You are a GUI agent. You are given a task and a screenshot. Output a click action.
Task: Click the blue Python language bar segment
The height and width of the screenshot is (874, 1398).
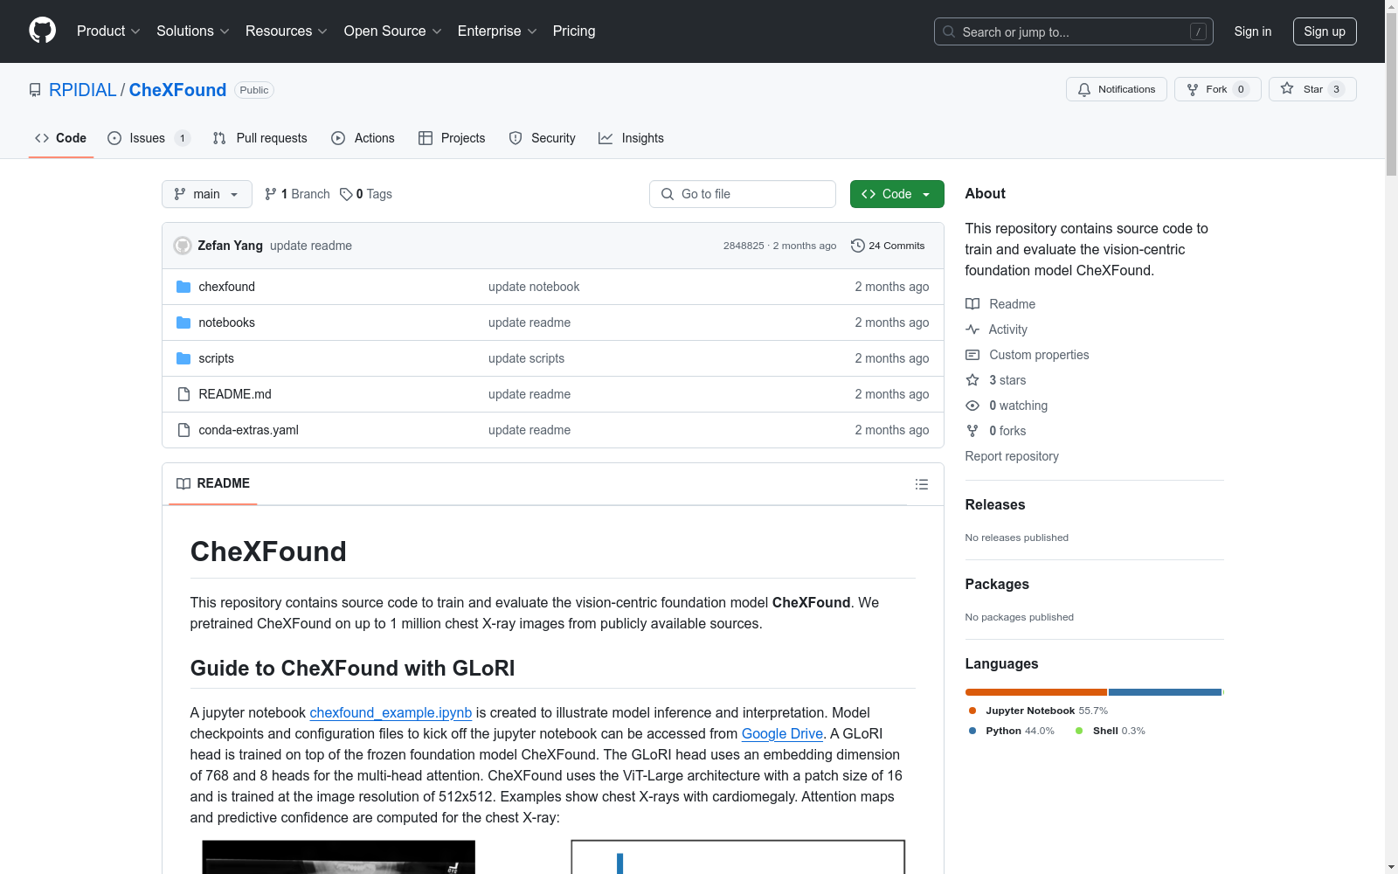[1165, 692]
